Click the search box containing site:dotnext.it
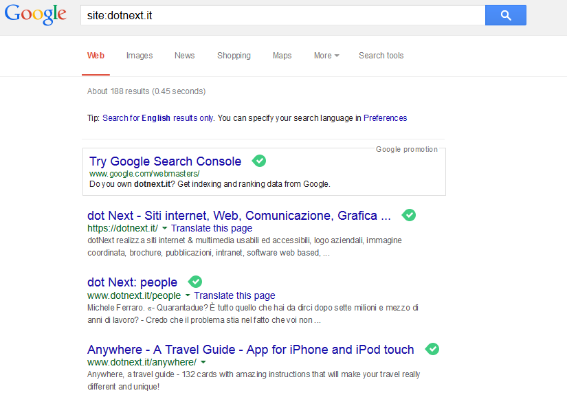The image size is (567, 406). [282, 15]
